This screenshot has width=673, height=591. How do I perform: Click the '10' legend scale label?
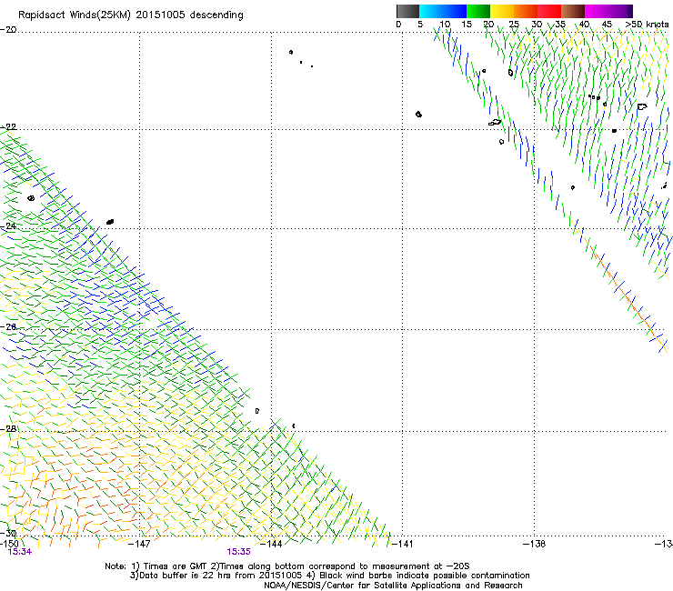click(445, 25)
